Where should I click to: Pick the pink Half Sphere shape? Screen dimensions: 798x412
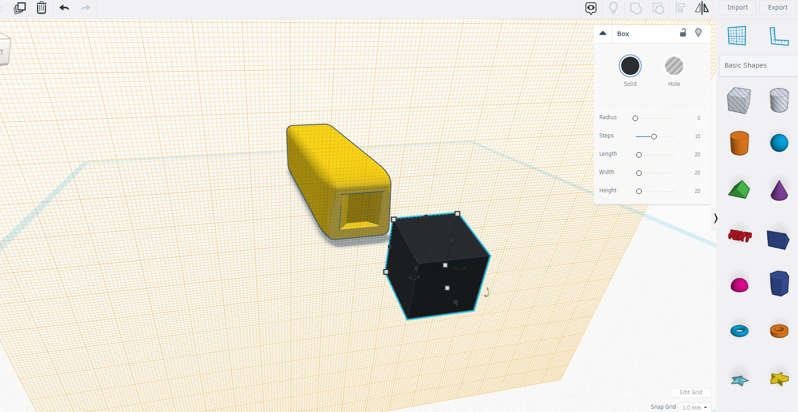pyautogui.click(x=739, y=285)
